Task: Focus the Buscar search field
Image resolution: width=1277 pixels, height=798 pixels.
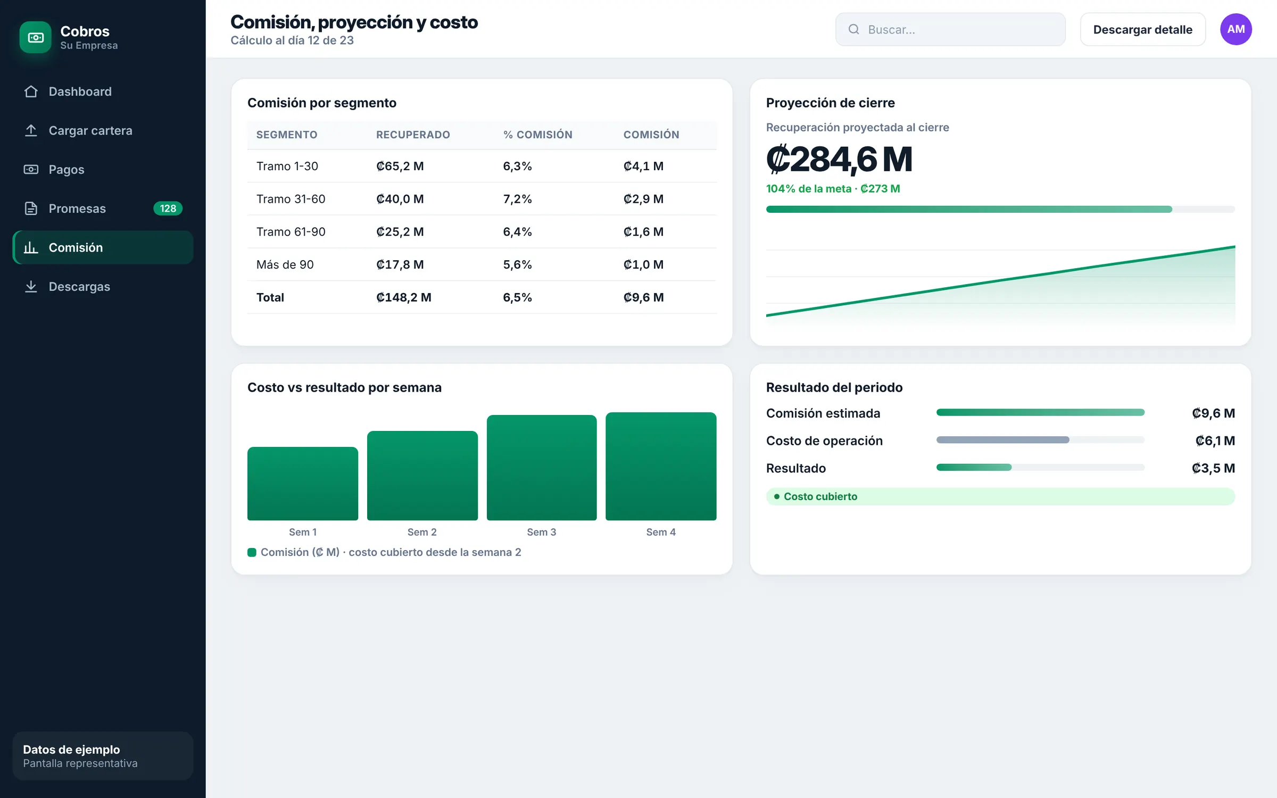Action: [950, 29]
